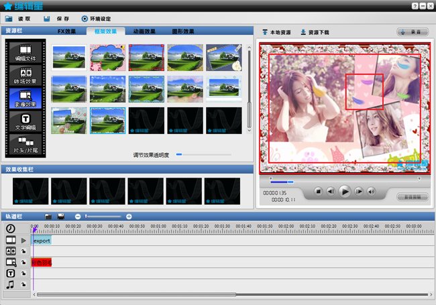The width and height of the screenshot is (436, 305).
Task: Toggle the lock on the transition track
Action: [24, 251]
